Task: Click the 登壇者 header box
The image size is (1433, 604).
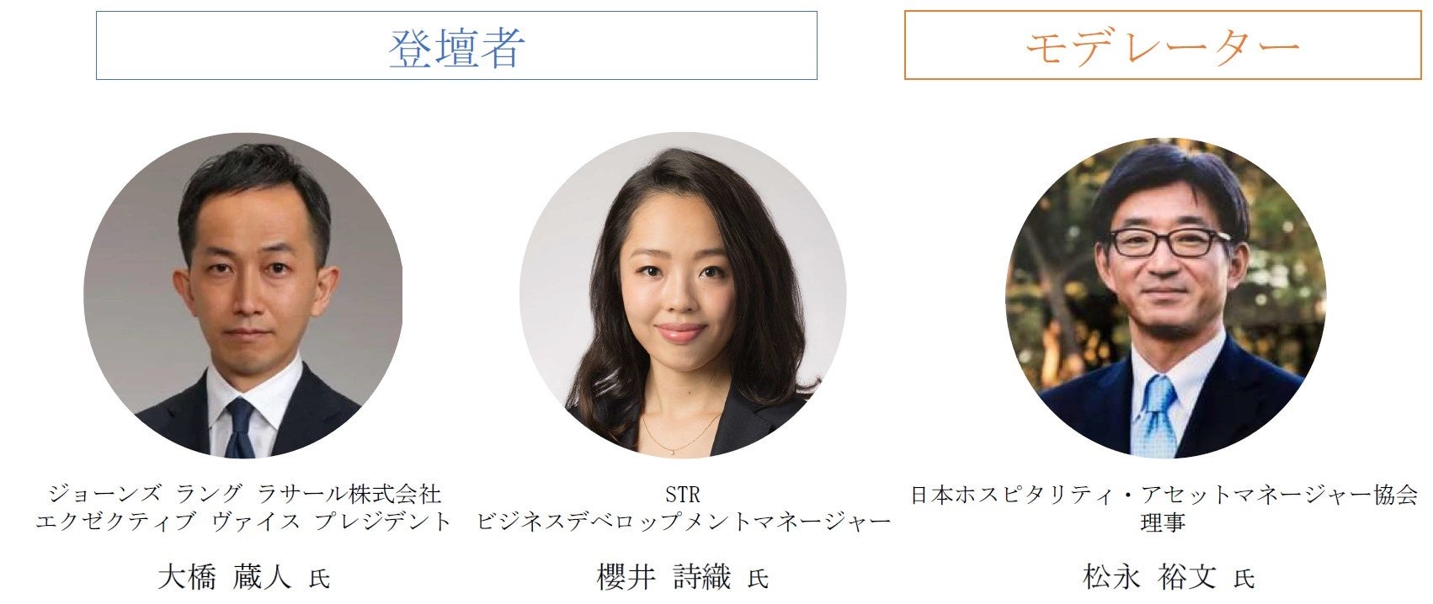Action: point(456,45)
